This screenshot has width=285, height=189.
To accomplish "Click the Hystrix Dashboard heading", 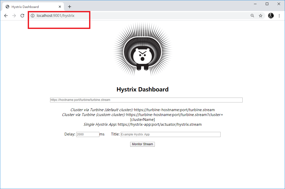I will click(x=142, y=89).
